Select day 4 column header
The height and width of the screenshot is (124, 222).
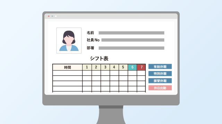[x=114, y=68]
